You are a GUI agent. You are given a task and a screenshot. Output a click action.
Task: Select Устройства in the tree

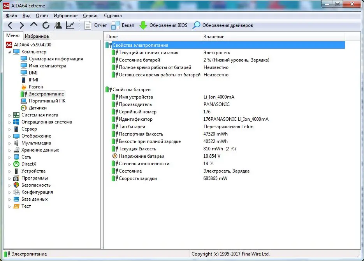tap(33, 171)
